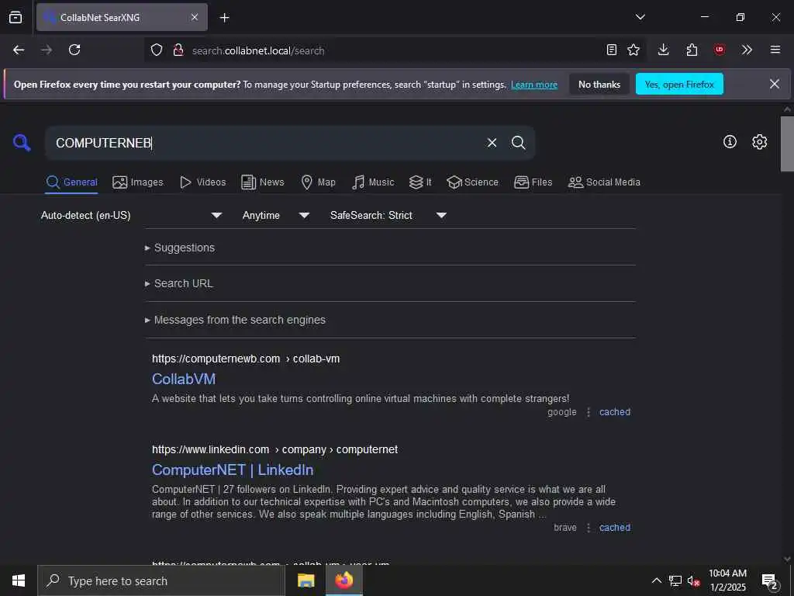This screenshot has height=596, width=794.
Task: Click the Type here to search box
Action: pyautogui.click(x=161, y=580)
